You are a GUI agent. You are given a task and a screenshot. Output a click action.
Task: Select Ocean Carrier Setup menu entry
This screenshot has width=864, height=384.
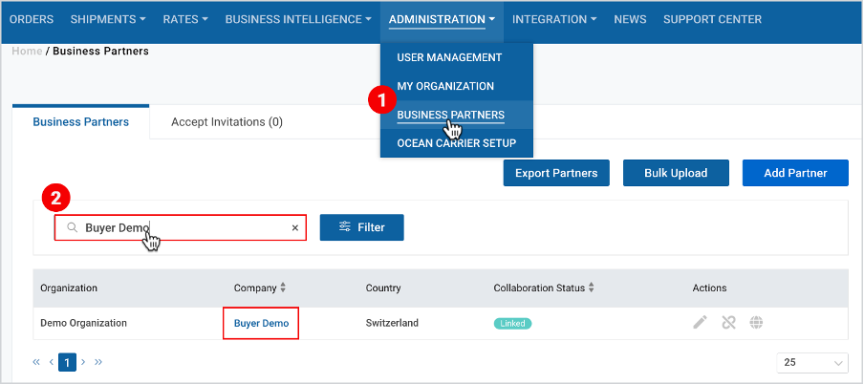click(457, 143)
